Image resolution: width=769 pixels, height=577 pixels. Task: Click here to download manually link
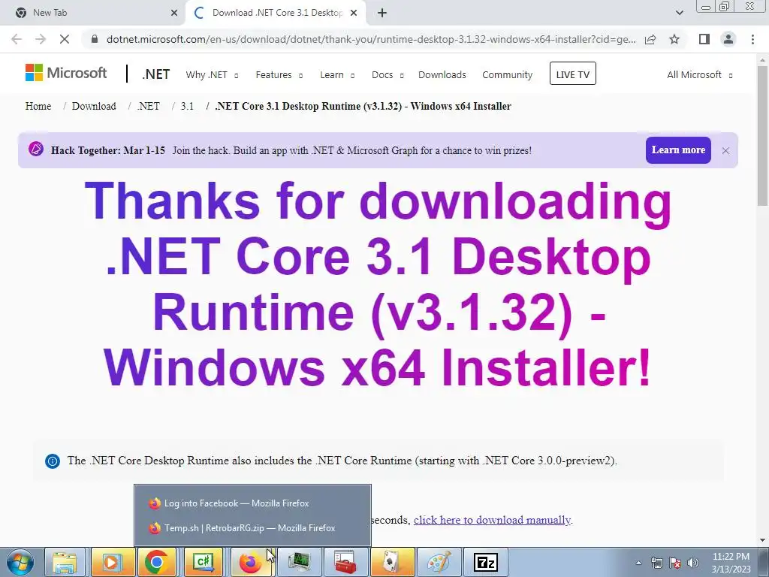coord(492,520)
